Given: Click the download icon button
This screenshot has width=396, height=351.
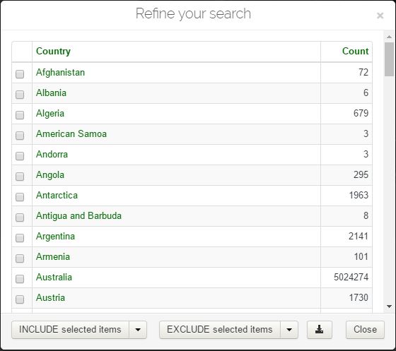Looking at the screenshot, I should pyautogui.click(x=319, y=330).
